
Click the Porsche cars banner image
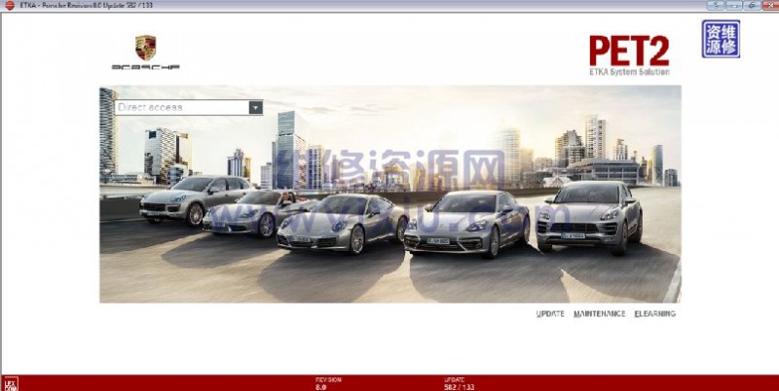(390, 194)
